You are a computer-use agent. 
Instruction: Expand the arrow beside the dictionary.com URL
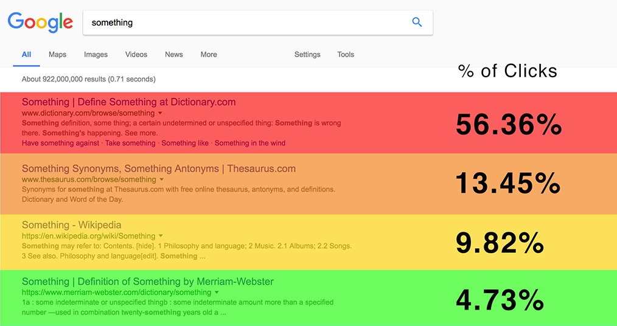click(161, 113)
